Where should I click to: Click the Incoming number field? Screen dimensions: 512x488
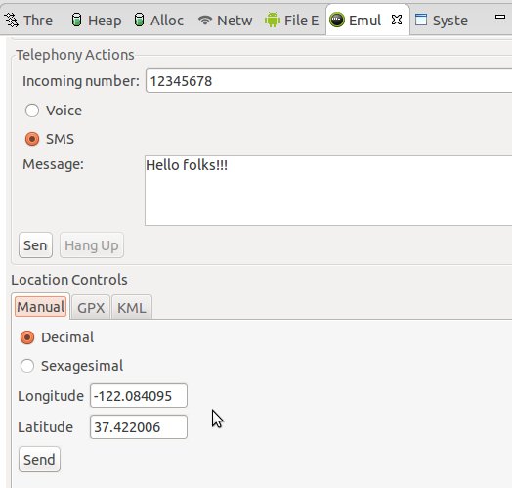click(328, 81)
